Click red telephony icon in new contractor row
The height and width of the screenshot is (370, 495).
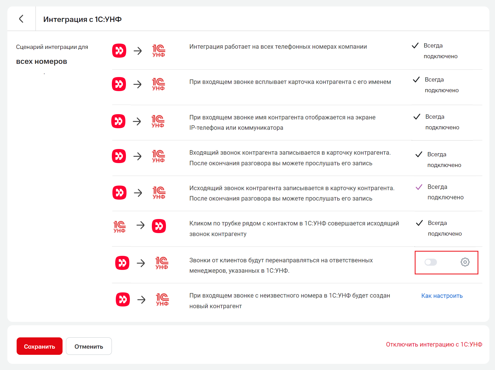[123, 299]
